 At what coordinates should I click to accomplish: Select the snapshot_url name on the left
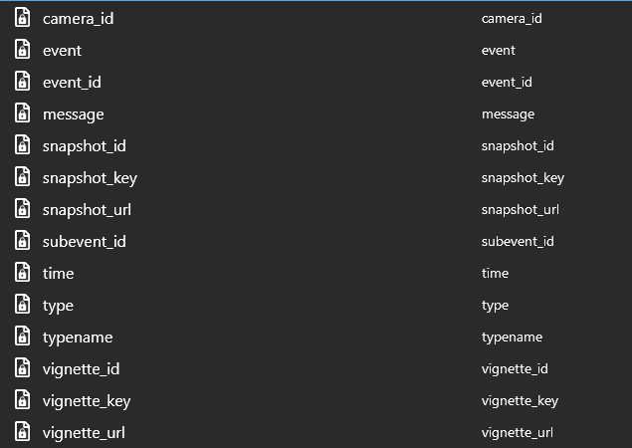click(x=87, y=210)
